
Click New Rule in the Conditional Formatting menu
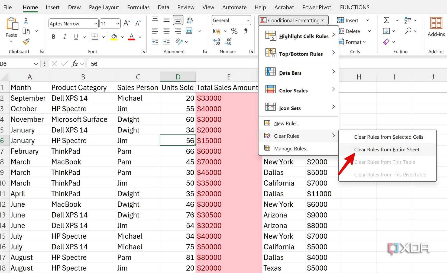[x=286, y=123]
